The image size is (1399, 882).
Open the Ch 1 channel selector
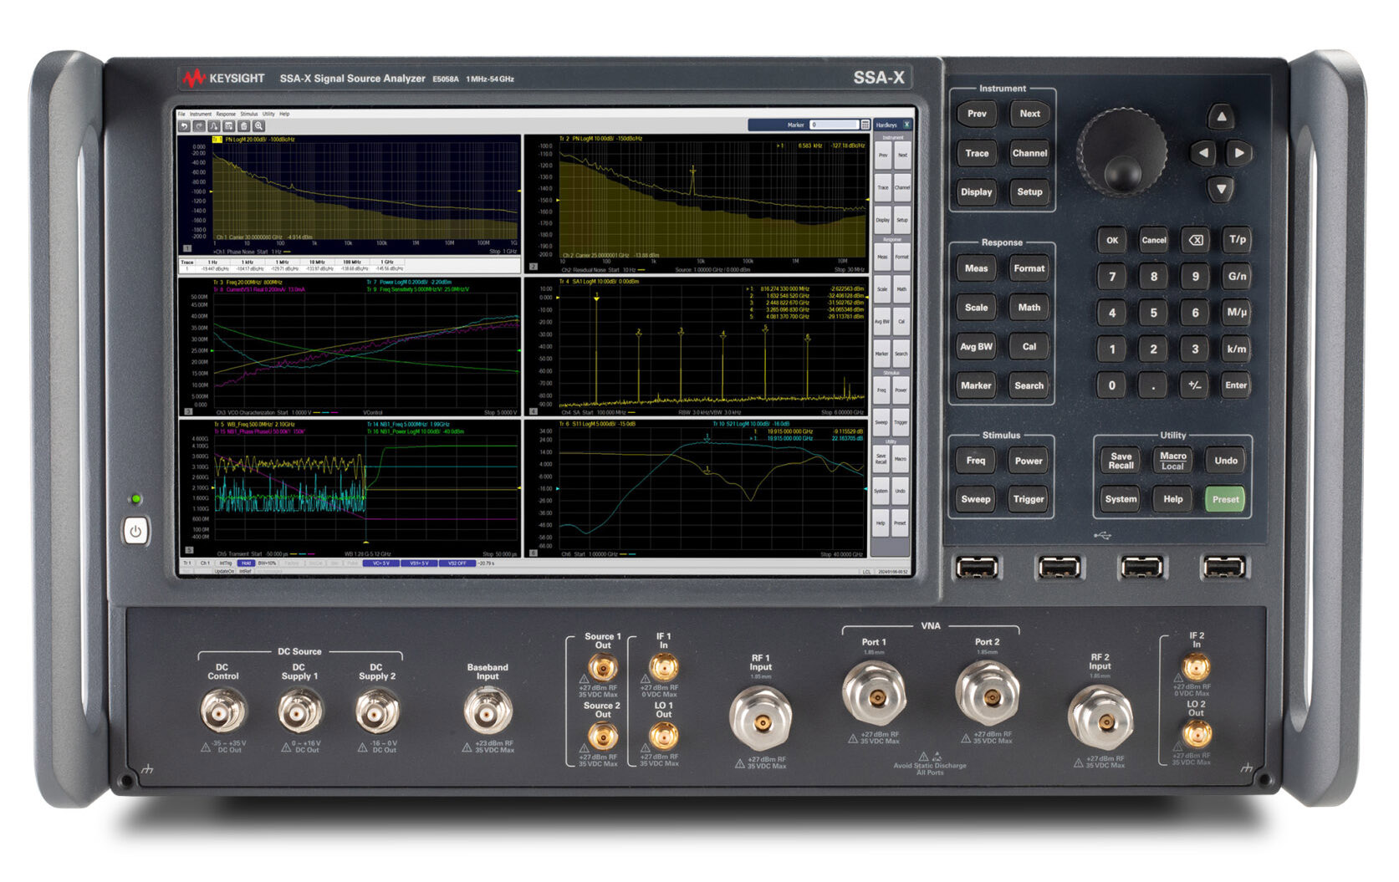(206, 563)
